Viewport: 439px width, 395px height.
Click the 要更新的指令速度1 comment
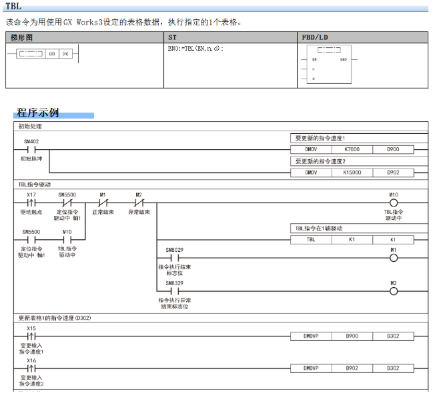tap(320, 138)
